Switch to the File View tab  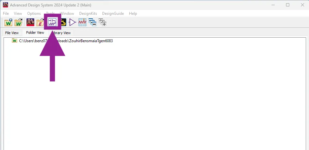click(12, 33)
